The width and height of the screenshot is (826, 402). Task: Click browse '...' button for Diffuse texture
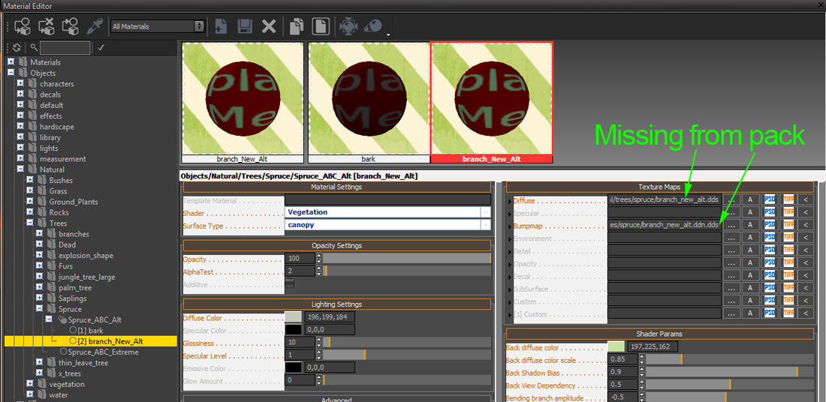tap(730, 200)
